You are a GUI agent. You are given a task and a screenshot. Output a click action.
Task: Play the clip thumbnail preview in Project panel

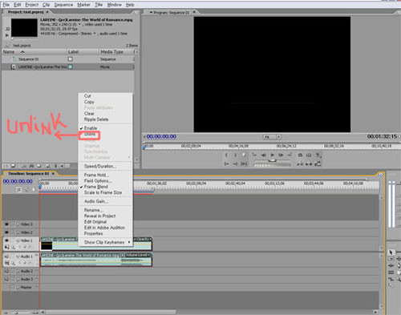[x=7, y=35]
